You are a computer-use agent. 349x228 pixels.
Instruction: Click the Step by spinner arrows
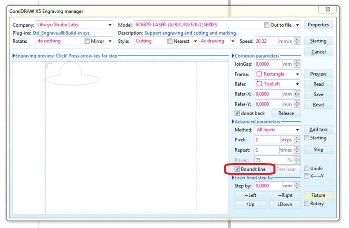pyautogui.click(x=297, y=186)
